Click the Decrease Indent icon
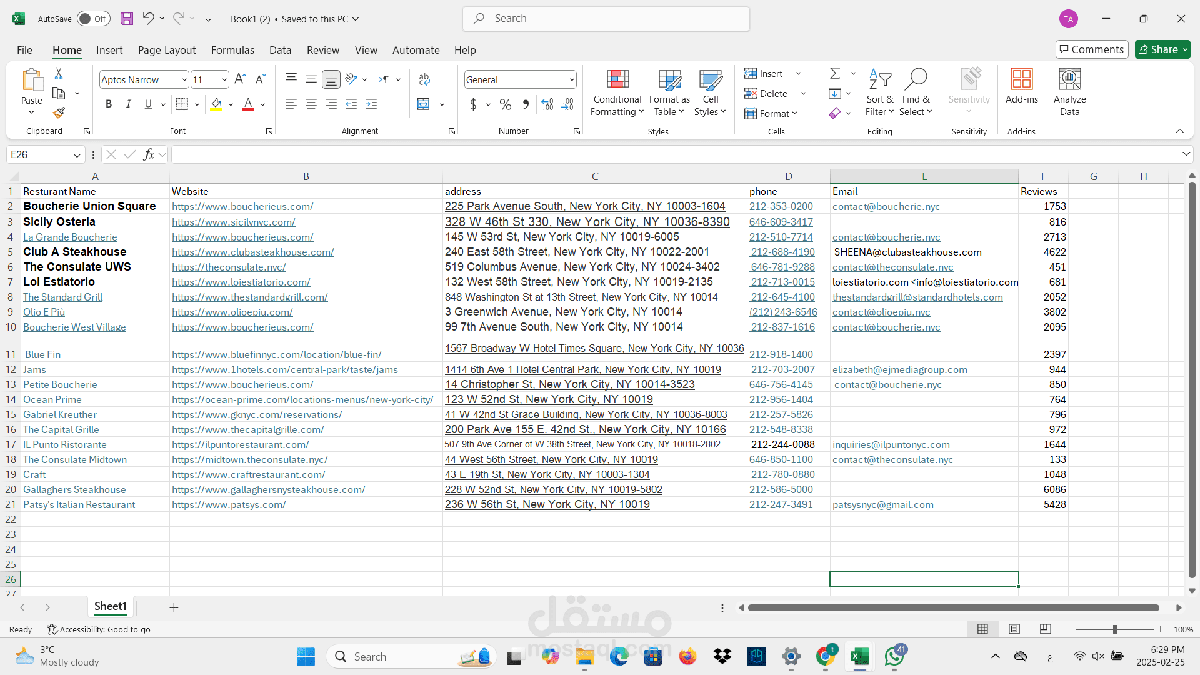 point(351,104)
